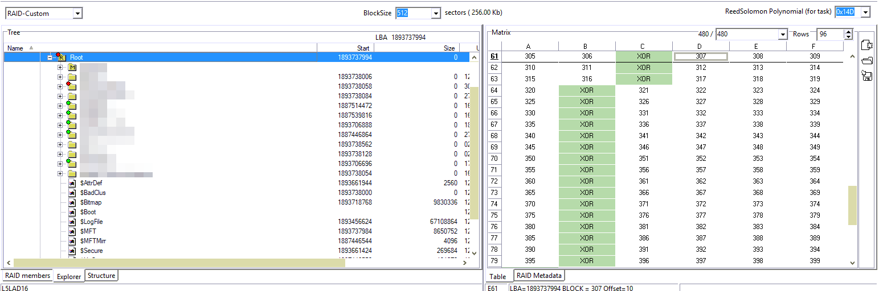Image resolution: width=879 pixels, height=291 pixels.
Task: Click the $LogFile file icon
Action: pos(72,222)
